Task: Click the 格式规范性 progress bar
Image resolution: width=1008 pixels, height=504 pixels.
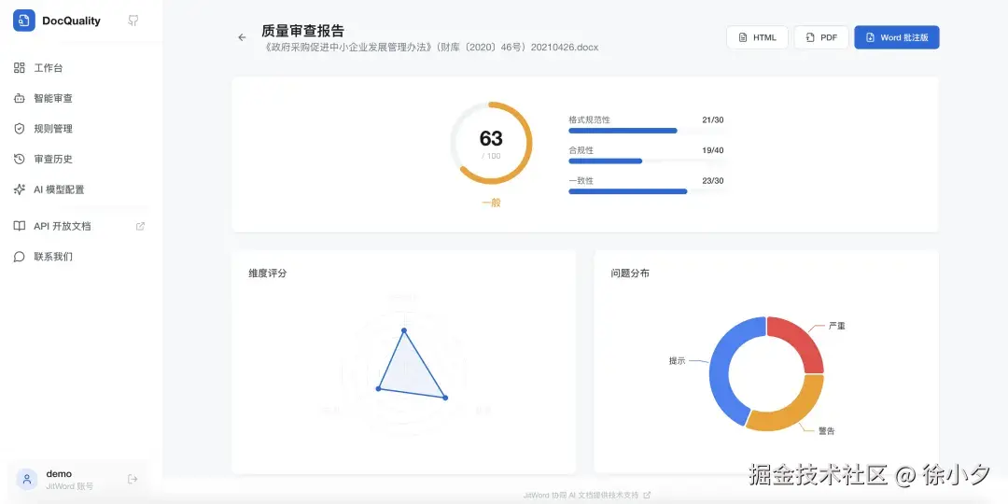Action: pos(646,131)
